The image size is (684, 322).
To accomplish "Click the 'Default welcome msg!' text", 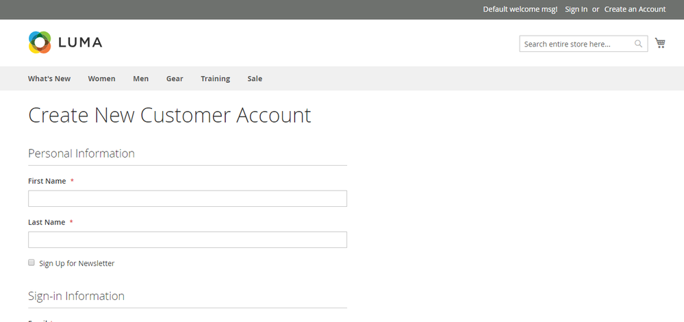I will point(520,9).
